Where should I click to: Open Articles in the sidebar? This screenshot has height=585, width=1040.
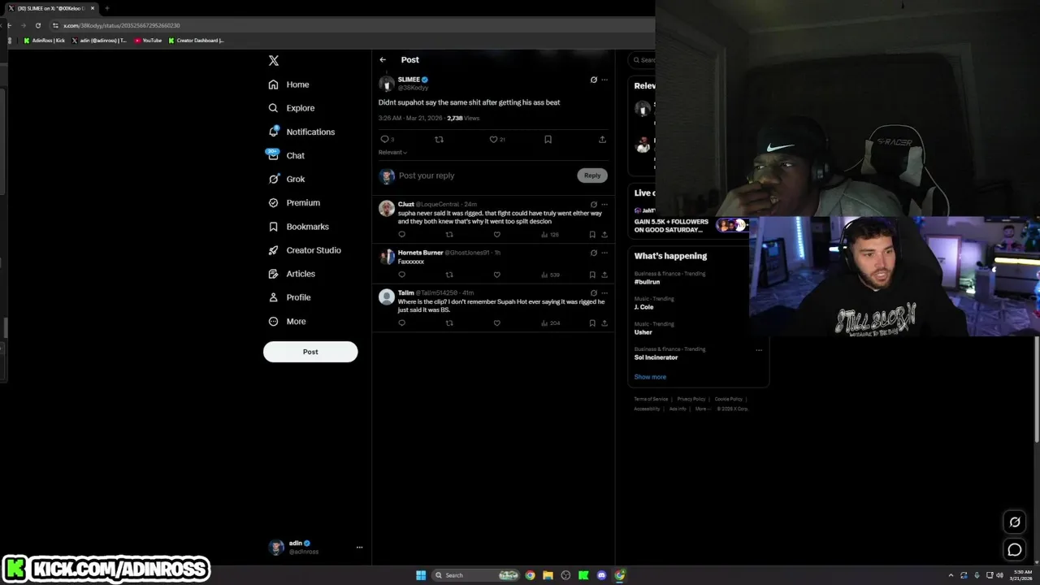click(x=292, y=274)
